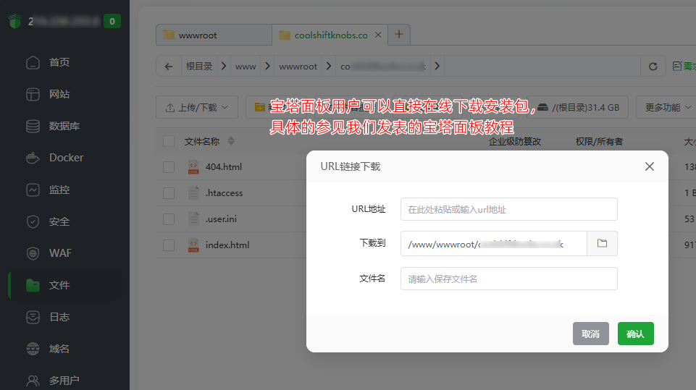Image resolution: width=696 pixels, height=390 pixels.
Task: Open the 更多功能 dropdown
Action: pyautogui.click(x=668, y=107)
